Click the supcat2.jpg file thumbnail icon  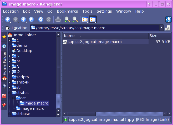[65, 42]
